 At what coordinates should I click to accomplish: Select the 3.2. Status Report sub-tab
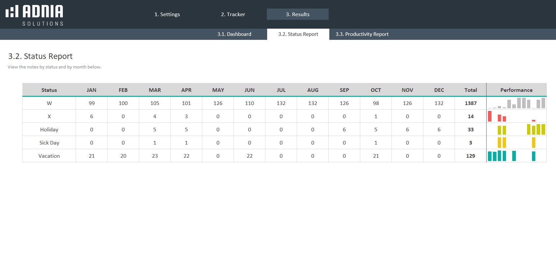(x=298, y=34)
